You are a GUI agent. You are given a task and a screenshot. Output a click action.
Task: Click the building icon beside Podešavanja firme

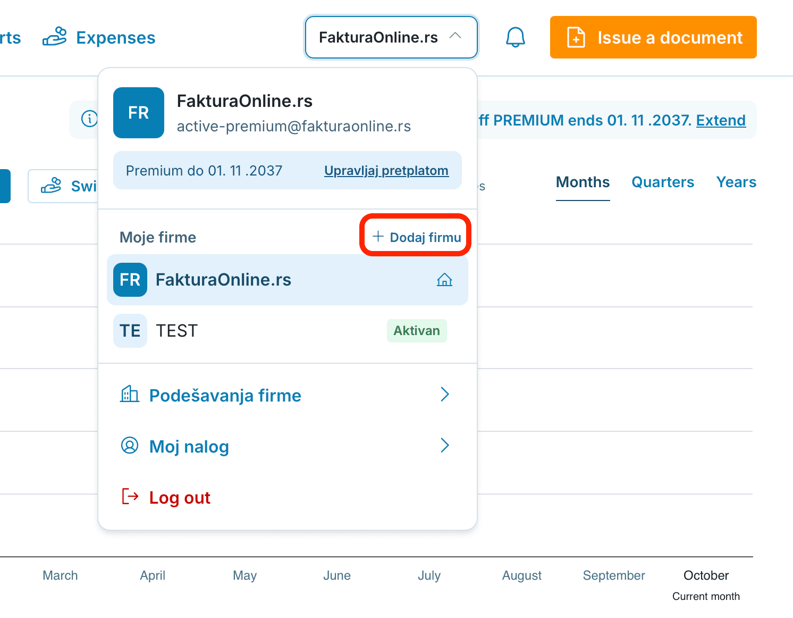pyautogui.click(x=129, y=395)
